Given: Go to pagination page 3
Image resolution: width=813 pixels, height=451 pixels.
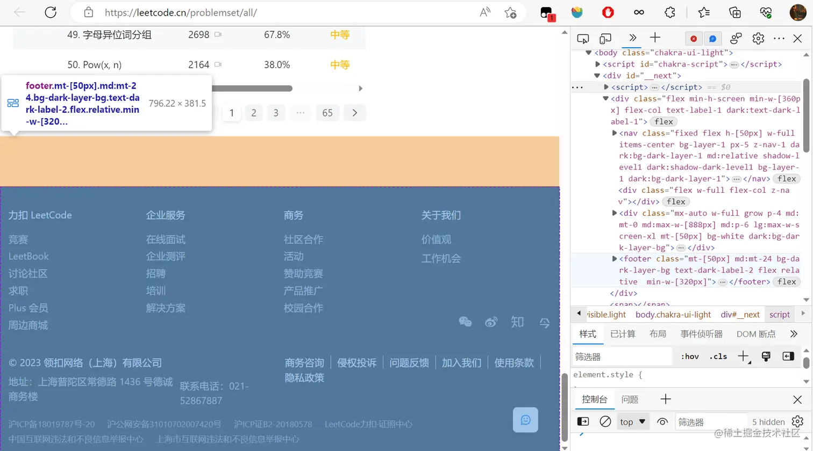Looking at the screenshot, I should coord(276,113).
